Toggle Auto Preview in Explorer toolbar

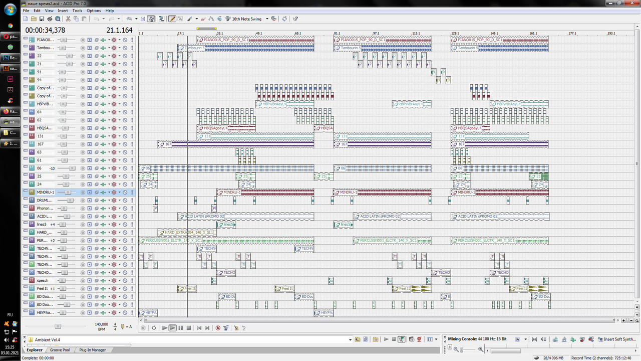tap(402, 339)
